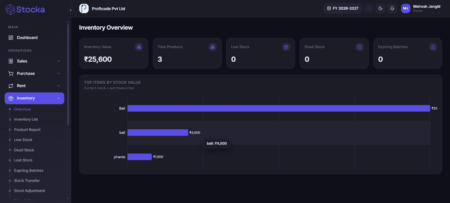Open Stock Adjustment page
Screen dimensions: 450x203
pyautogui.click(x=30, y=191)
